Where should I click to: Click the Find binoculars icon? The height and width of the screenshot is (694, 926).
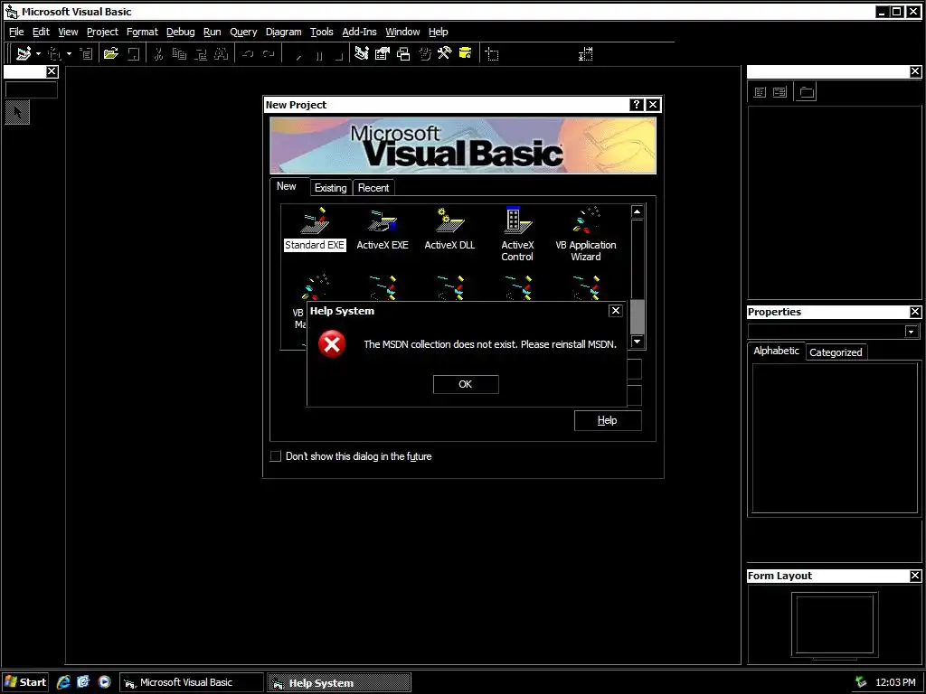pyautogui.click(x=221, y=53)
